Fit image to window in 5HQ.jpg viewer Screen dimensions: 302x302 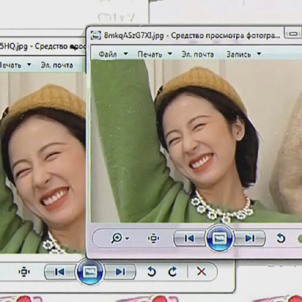(24, 272)
